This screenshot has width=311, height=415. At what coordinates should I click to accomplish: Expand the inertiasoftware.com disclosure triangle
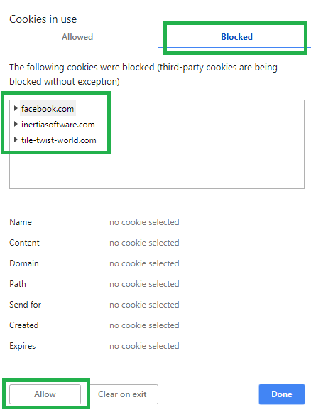pyautogui.click(x=16, y=124)
